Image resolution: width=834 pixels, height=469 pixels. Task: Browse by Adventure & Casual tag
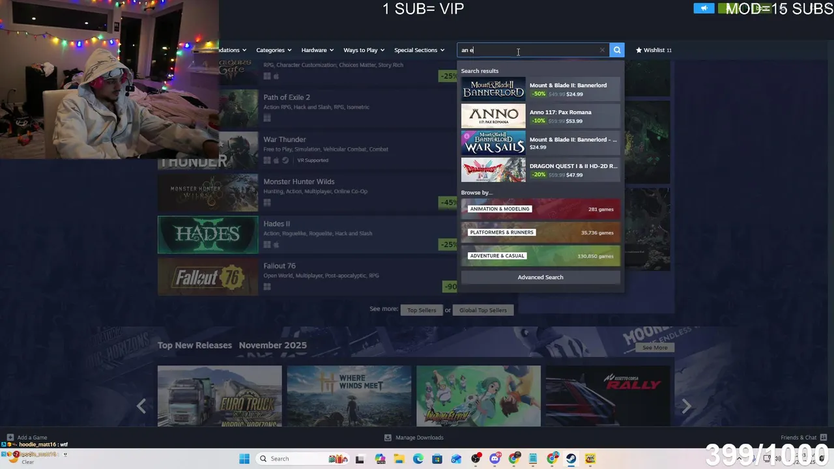pos(540,256)
